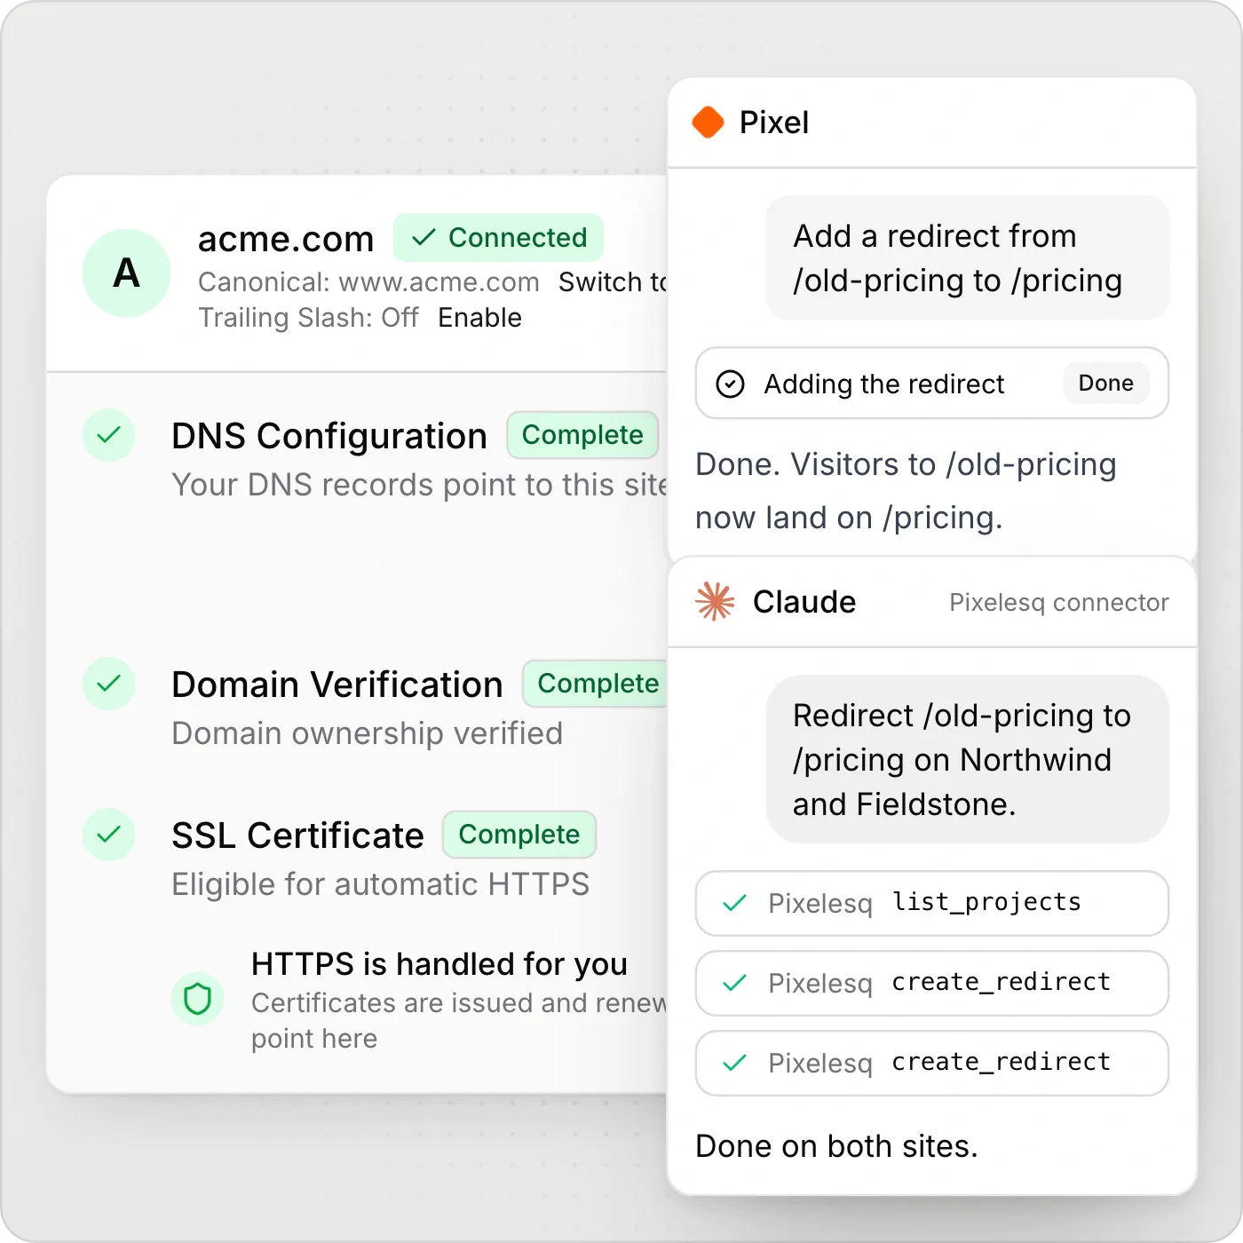Click the Done badge on Adding the redirect
1243x1243 pixels.
[1105, 383]
